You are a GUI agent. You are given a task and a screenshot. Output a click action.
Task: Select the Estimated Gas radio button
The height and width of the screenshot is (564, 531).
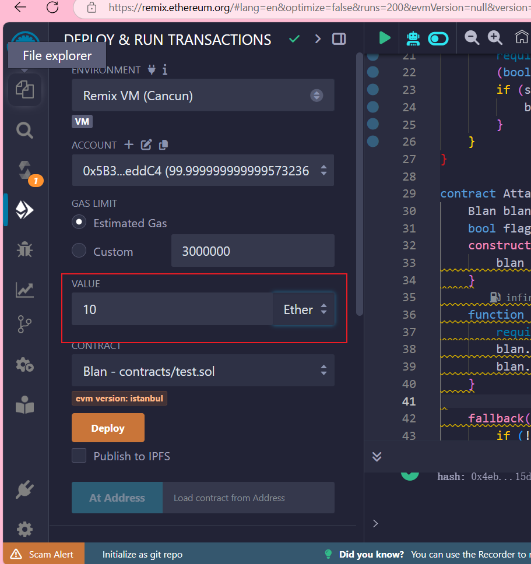pyautogui.click(x=79, y=222)
